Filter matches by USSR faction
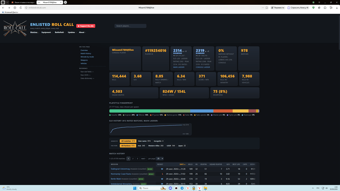340x191 pixels. click(x=171, y=146)
